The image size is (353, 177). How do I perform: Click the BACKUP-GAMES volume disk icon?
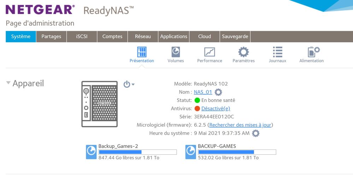191,151
